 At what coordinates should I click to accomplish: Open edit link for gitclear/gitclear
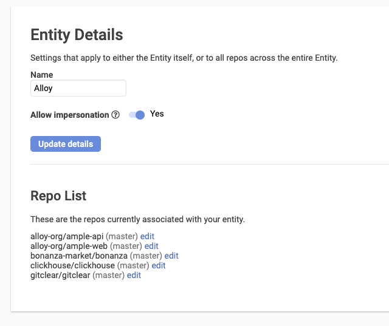(x=134, y=275)
